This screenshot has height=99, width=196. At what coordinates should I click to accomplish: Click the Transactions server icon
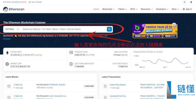point(71,53)
